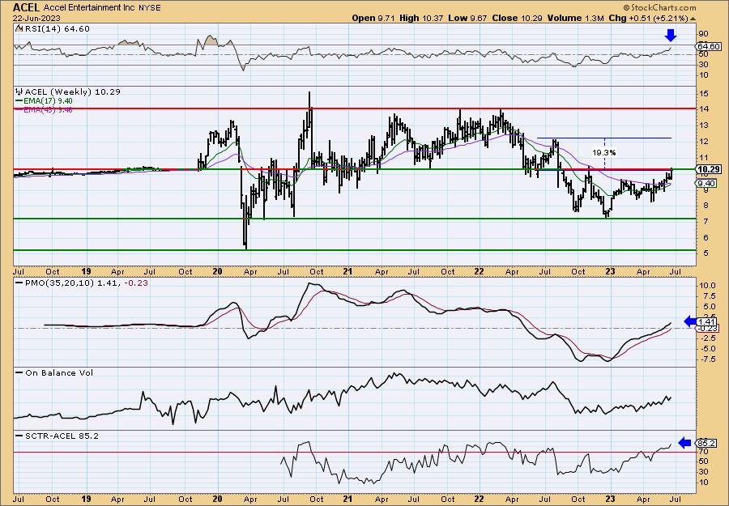The height and width of the screenshot is (506, 729).
Task: Click the 'Close 10.29' value in the header
Action: click(518, 18)
